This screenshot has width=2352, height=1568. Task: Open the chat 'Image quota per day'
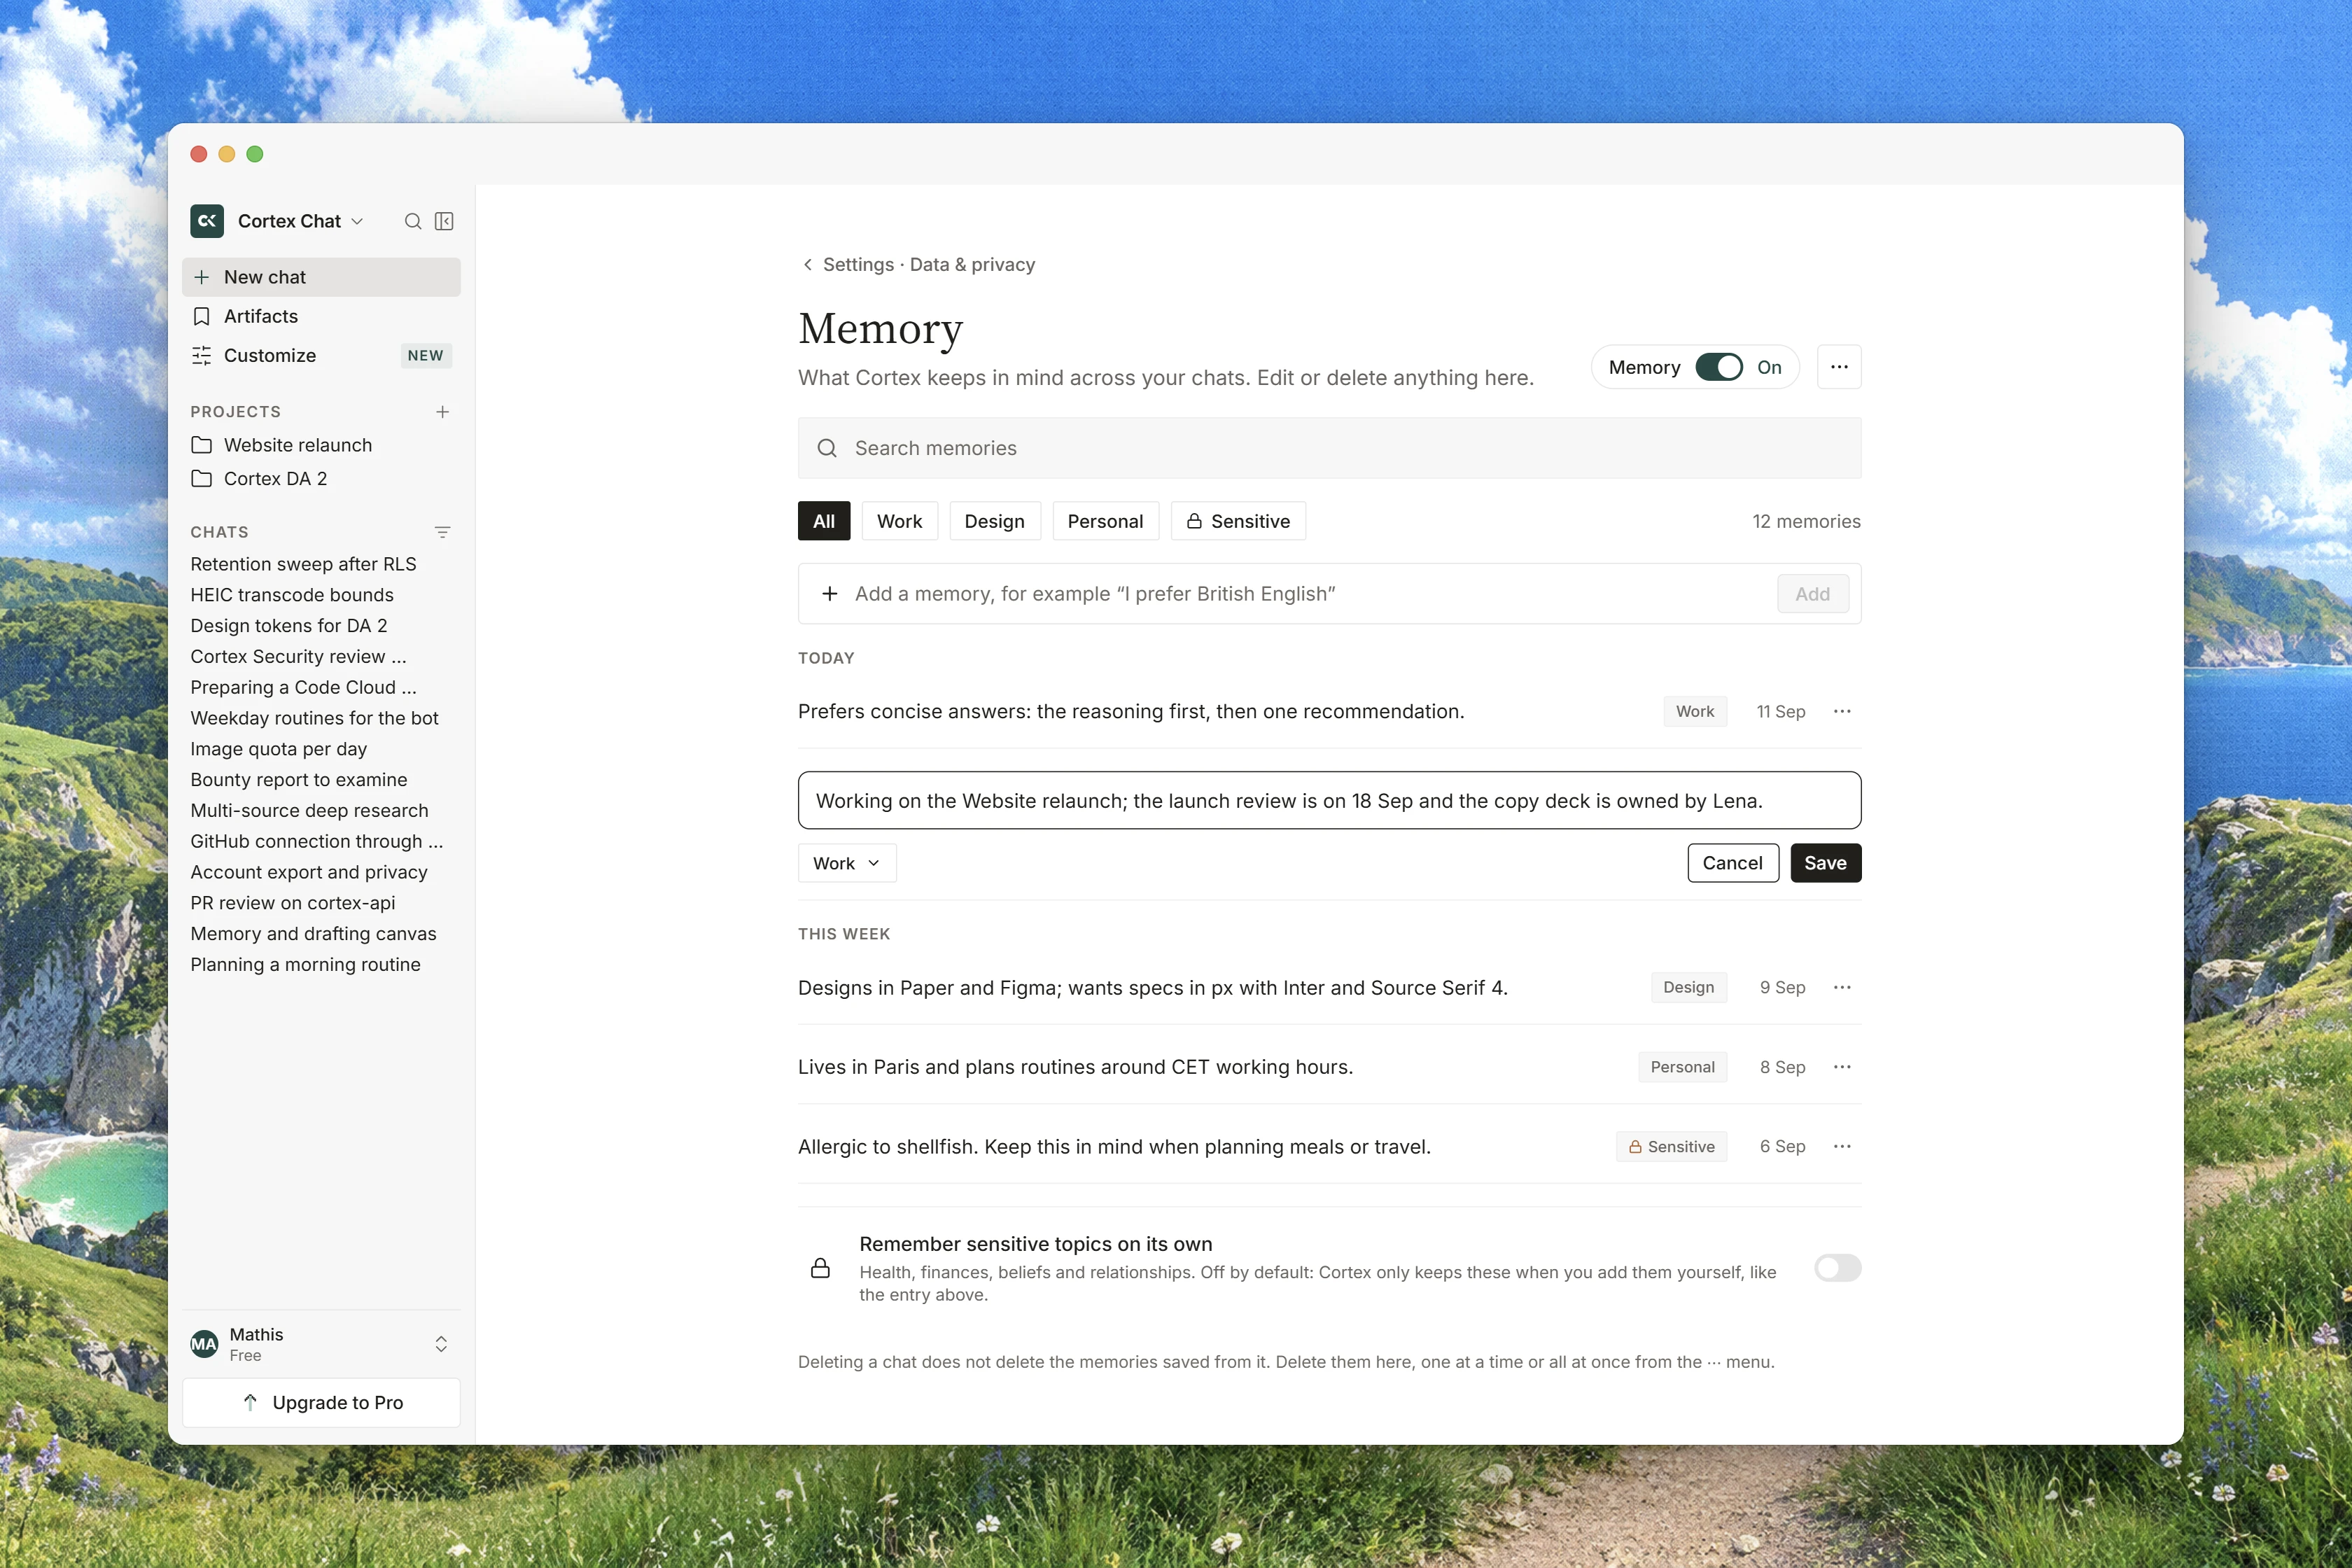279,749
